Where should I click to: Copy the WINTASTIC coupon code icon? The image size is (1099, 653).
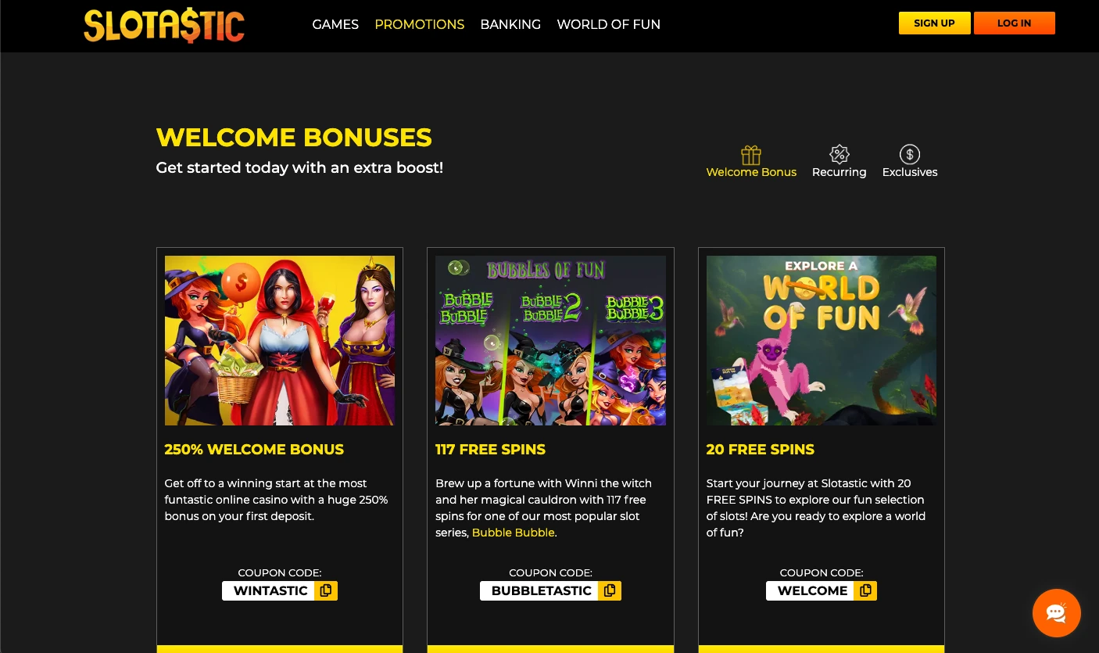tap(326, 590)
